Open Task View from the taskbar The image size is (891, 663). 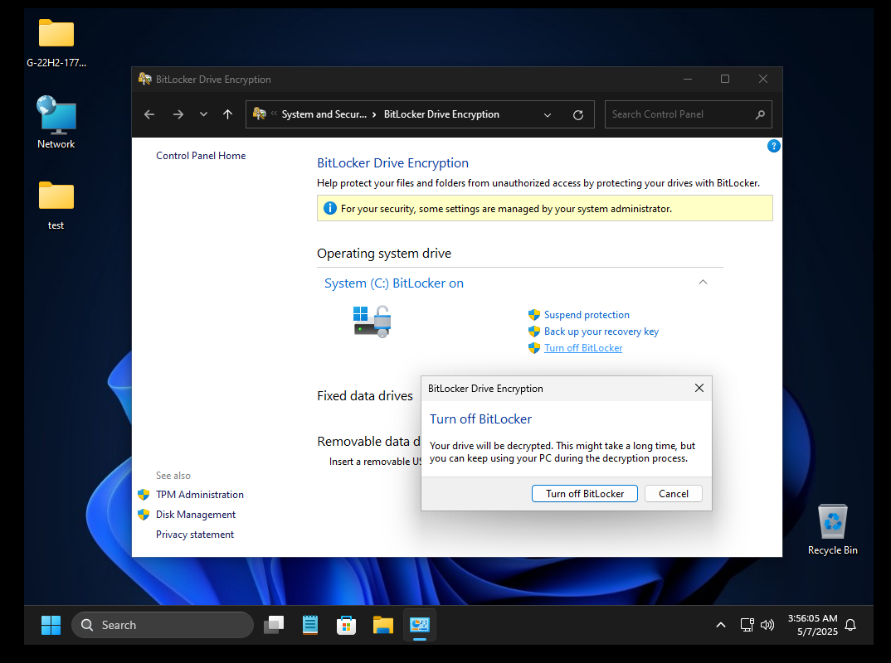coord(274,625)
